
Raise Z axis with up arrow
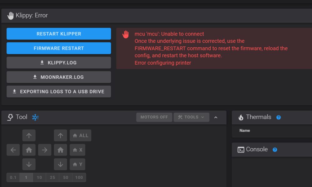(x=61, y=135)
